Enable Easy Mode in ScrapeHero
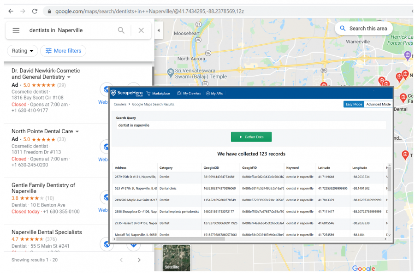415x273 pixels. click(x=354, y=104)
